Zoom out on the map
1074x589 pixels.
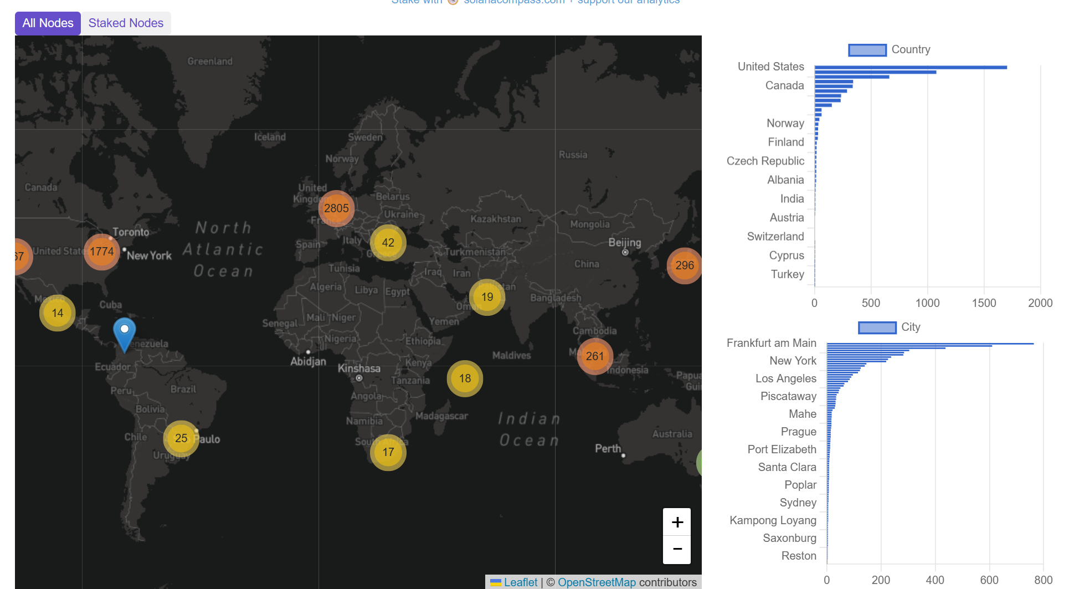pyautogui.click(x=677, y=549)
